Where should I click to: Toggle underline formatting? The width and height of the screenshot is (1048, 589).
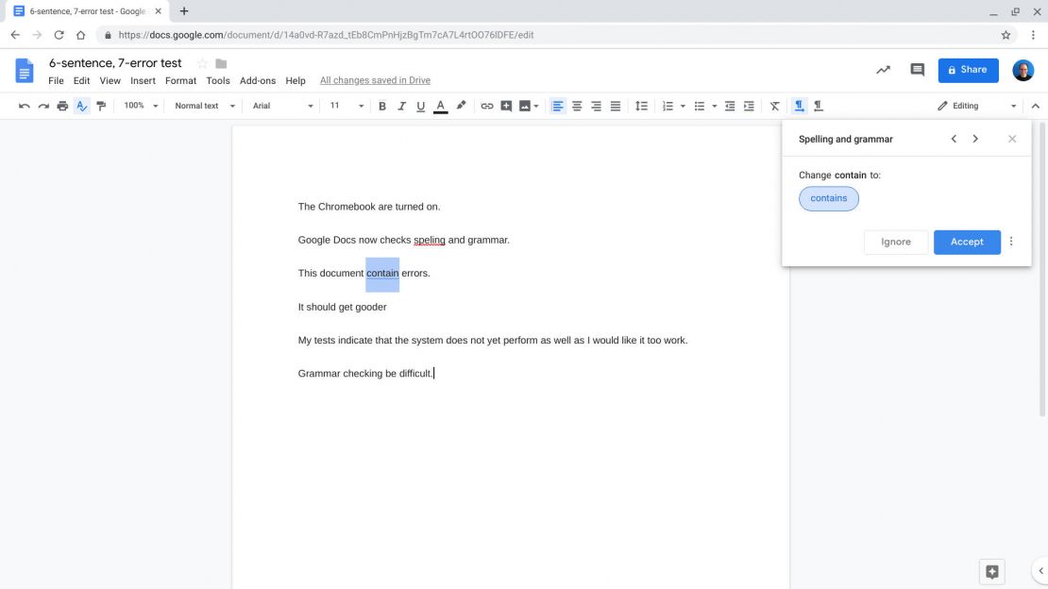420,106
